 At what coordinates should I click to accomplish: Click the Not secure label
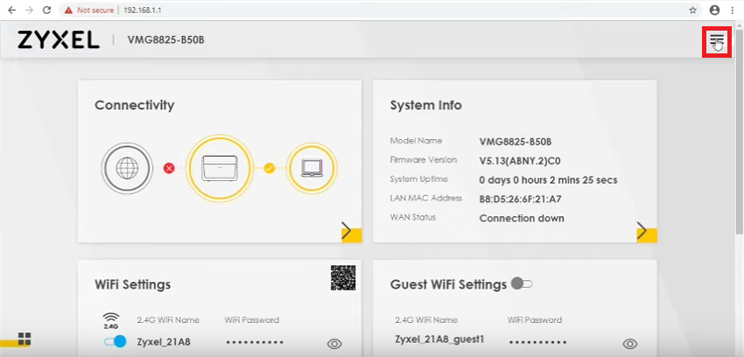tap(95, 10)
